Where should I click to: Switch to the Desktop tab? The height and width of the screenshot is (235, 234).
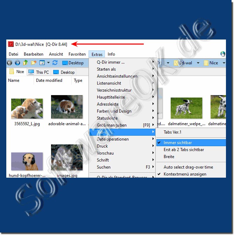click(x=64, y=72)
